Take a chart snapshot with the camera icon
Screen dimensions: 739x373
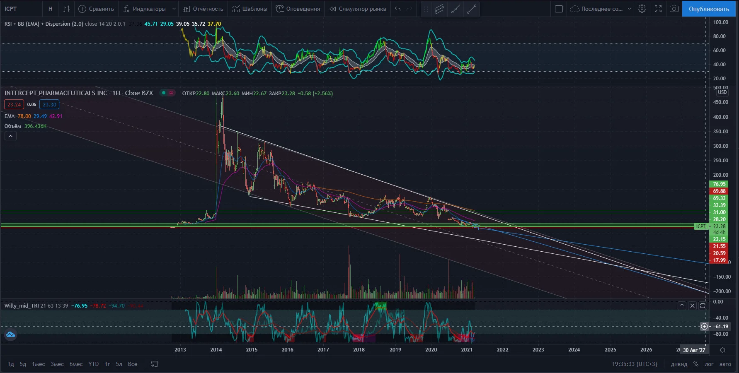pos(674,9)
